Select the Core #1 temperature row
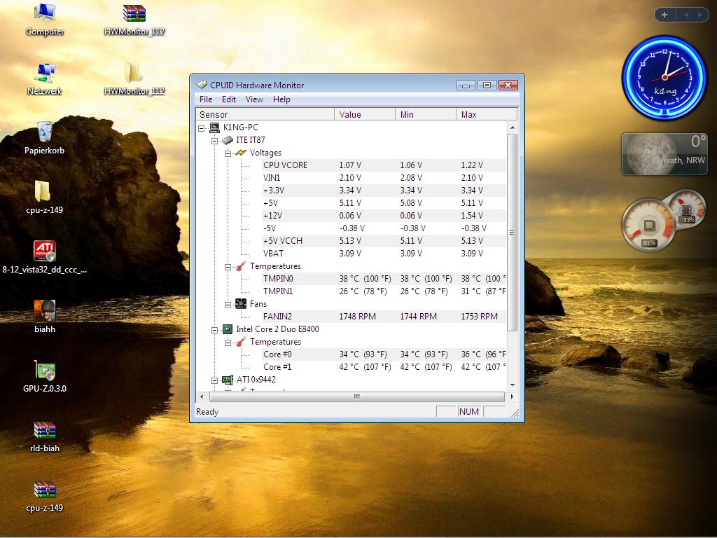The height and width of the screenshot is (538, 717). [384, 367]
